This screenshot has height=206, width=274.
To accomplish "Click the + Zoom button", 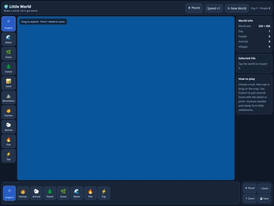I will pyautogui.click(x=250, y=198).
